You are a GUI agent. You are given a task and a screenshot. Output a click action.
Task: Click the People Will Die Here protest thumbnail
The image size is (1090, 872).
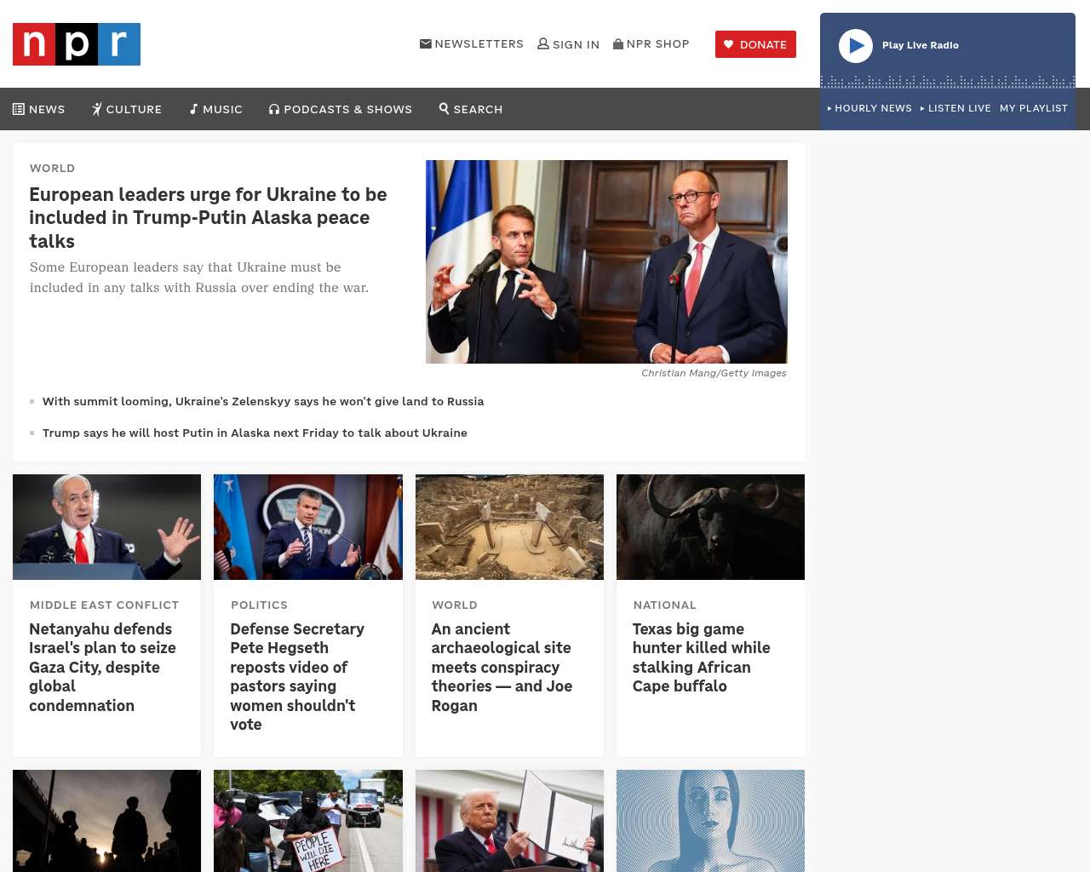point(308,821)
